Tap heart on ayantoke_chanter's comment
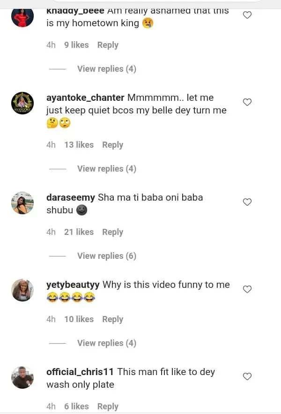This screenshot has width=281, height=414. click(x=247, y=102)
